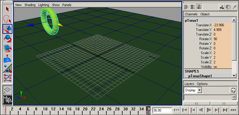The width and height of the screenshot is (239, 115).
Task: Click the Scale Z value field
Action: pos(222,62)
